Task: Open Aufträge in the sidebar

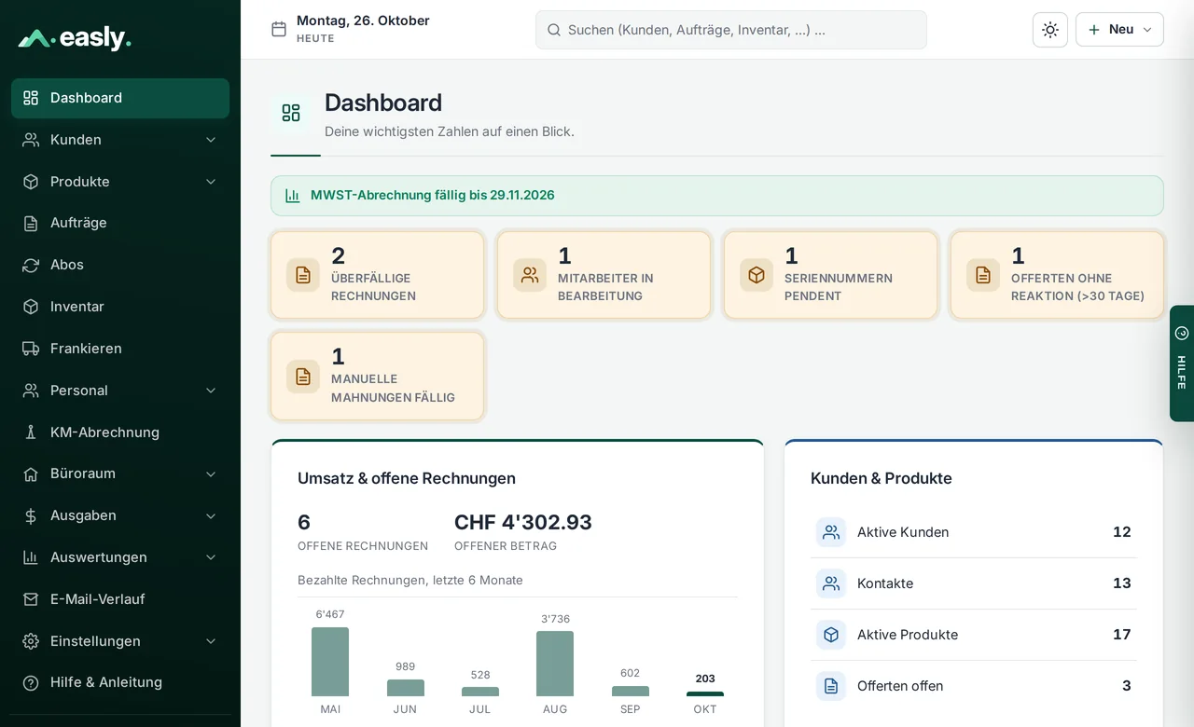Action: 120,223
